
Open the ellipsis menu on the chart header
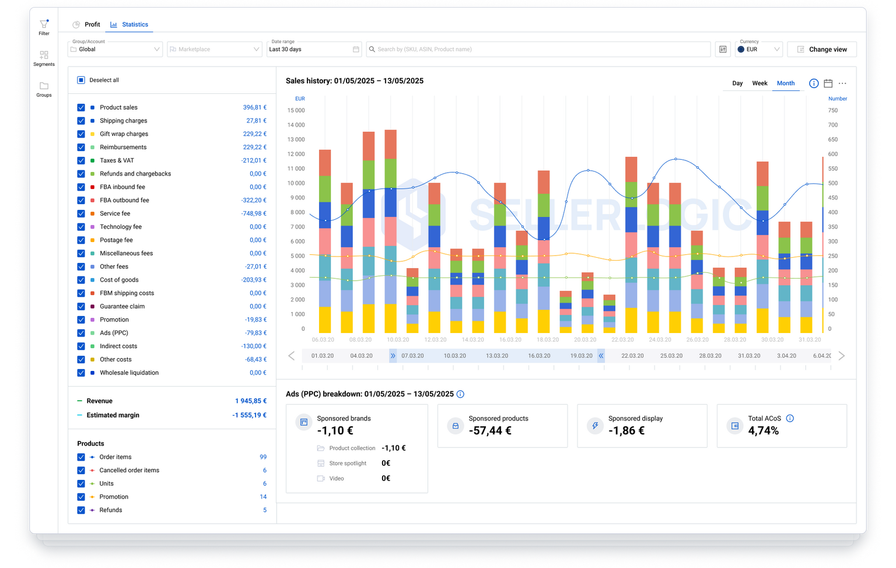842,83
